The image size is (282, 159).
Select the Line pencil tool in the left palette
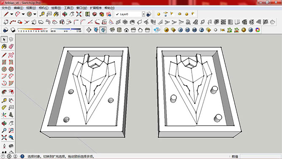[x=4, y=55]
